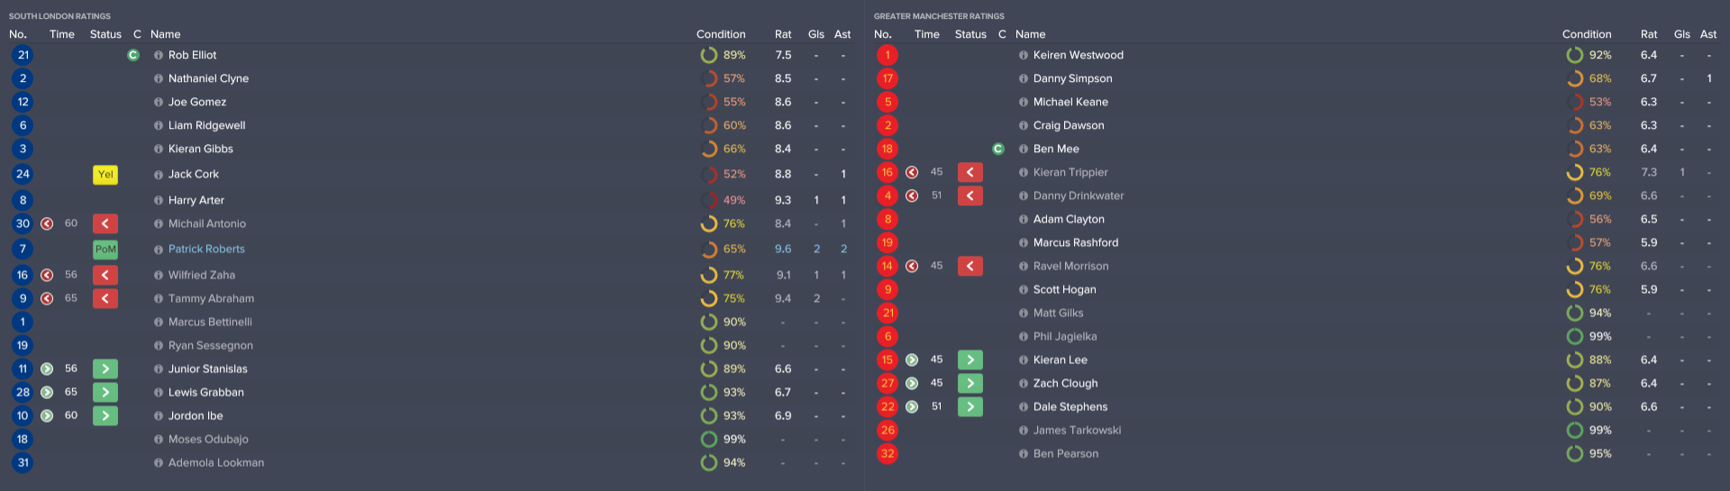Click Junior Stanislas' green substituted-on arrow

click(105, 368)
